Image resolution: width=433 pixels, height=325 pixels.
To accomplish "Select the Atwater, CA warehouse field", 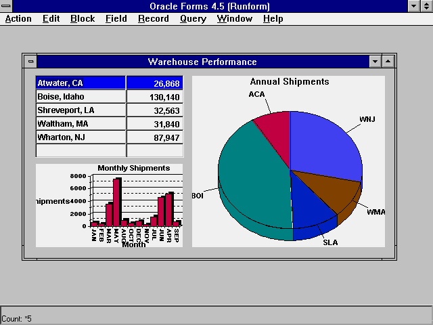I will [x=81, y=83].
